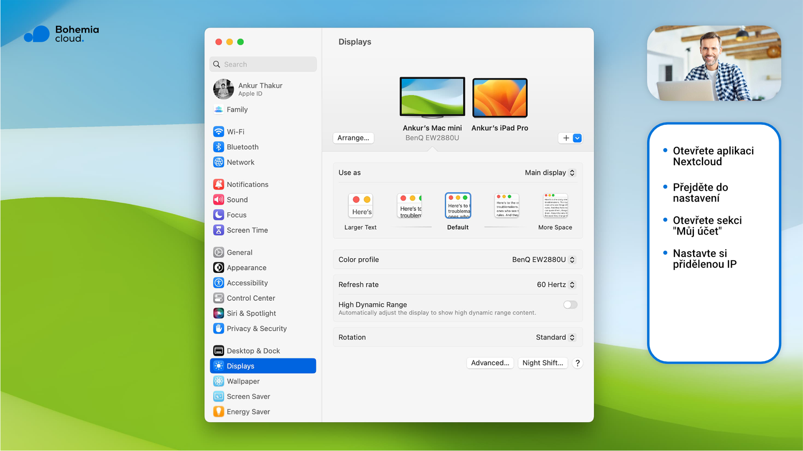
Task: Open Color profile BenQ EW2880U dropdown
Action: (544, 259)
